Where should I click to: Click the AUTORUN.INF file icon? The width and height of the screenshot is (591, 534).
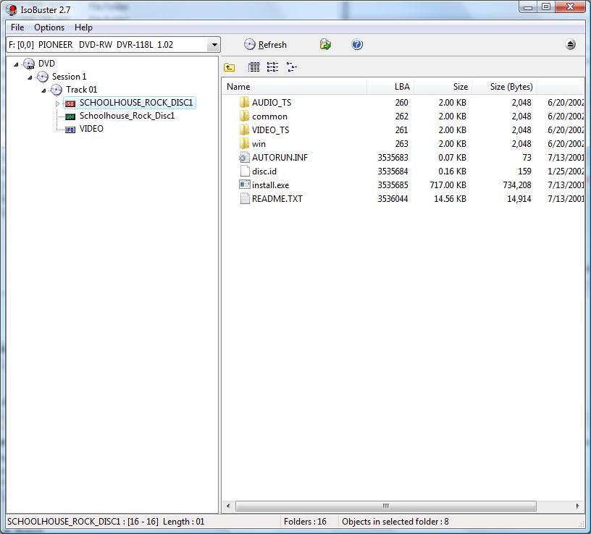(x=245, y=158)
